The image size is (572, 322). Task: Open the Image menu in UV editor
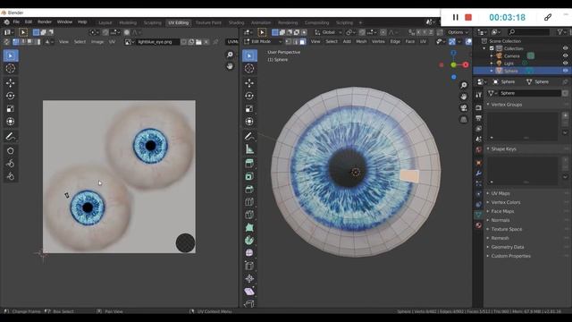(97, 42)
